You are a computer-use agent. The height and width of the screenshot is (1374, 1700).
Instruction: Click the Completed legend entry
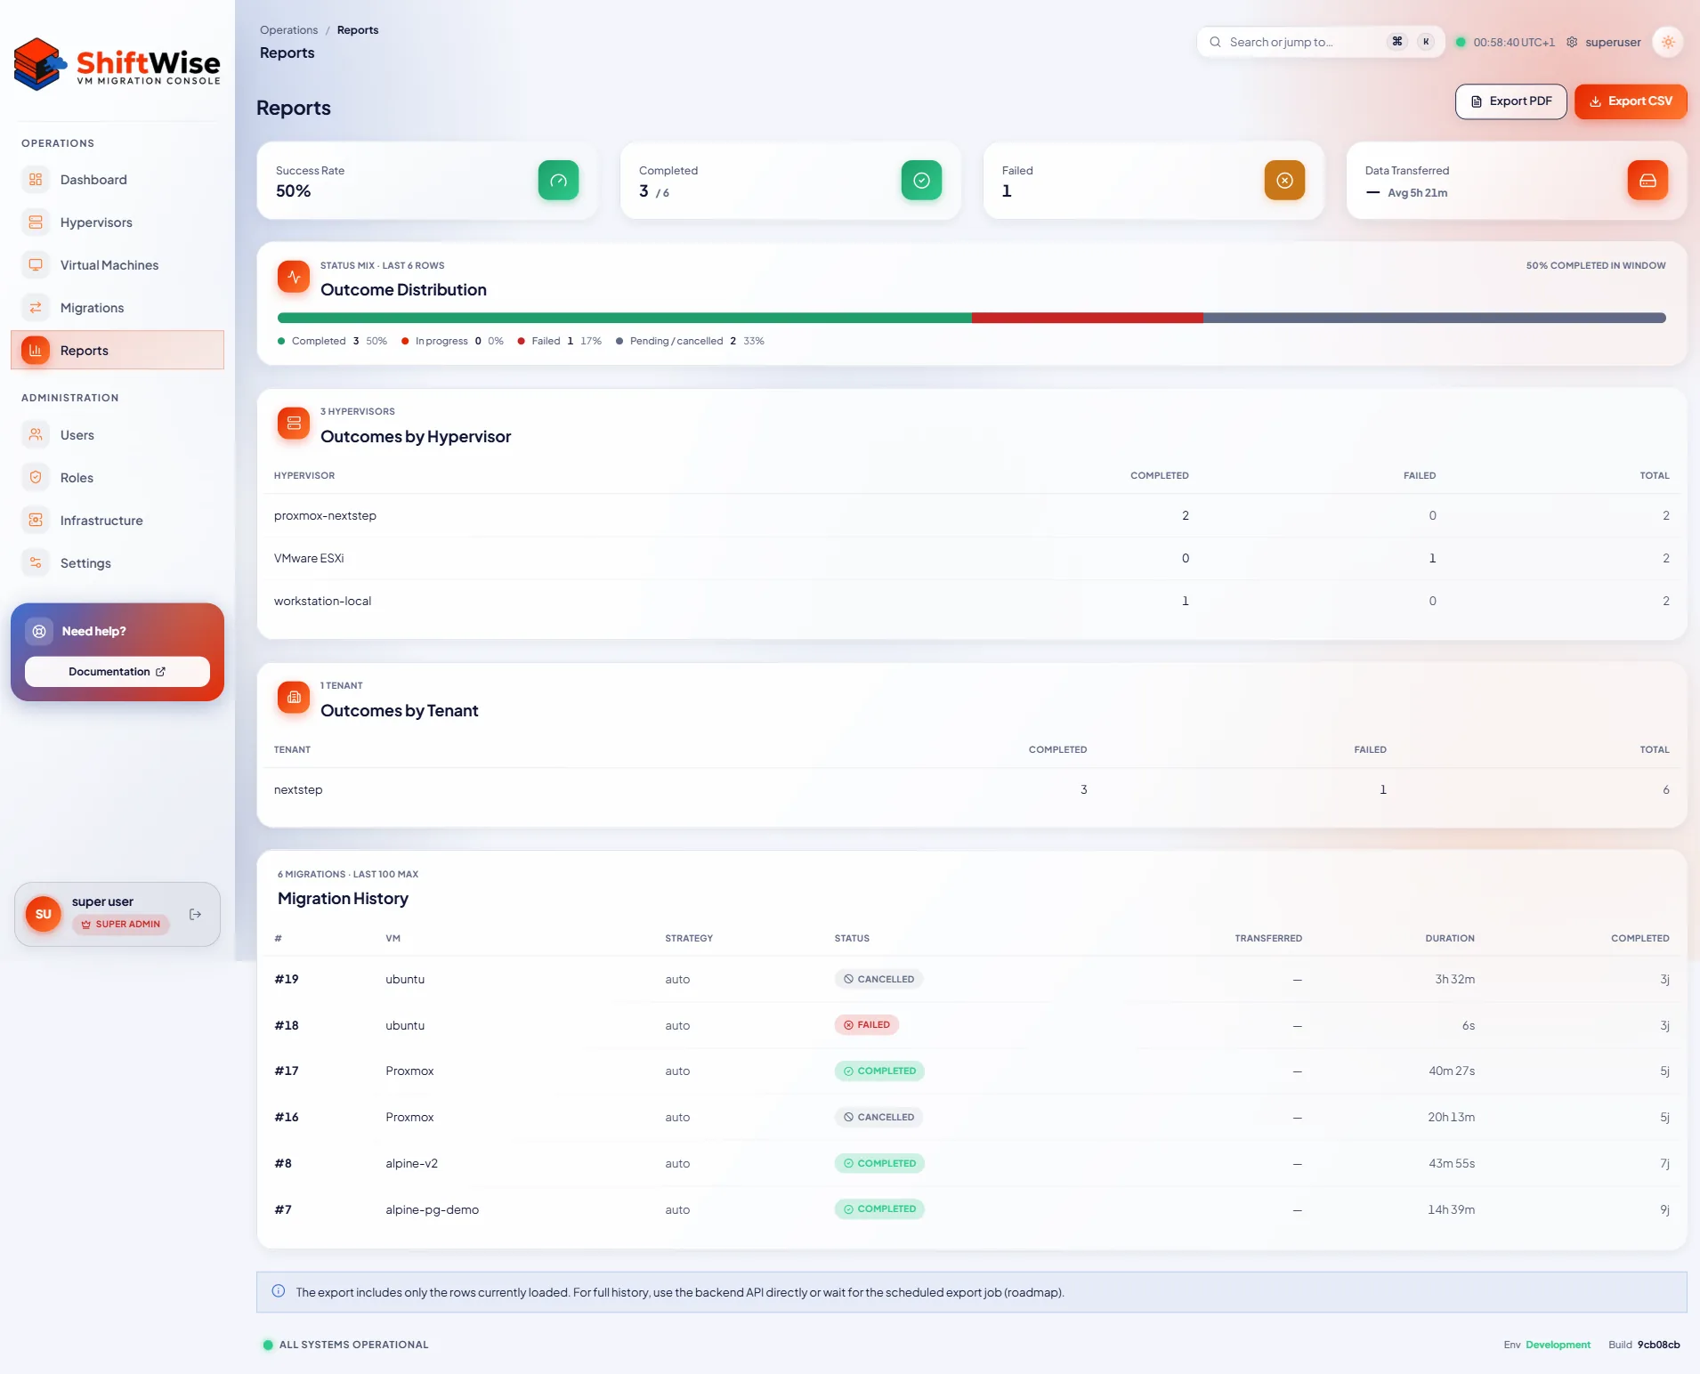click(x=332, y=341)
